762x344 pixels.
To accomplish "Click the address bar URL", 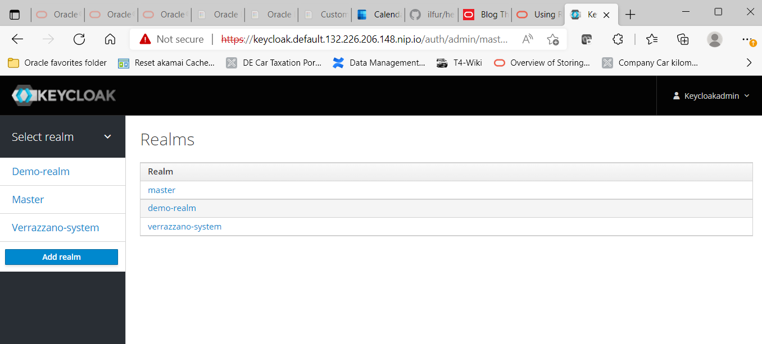I will point(364,39).
